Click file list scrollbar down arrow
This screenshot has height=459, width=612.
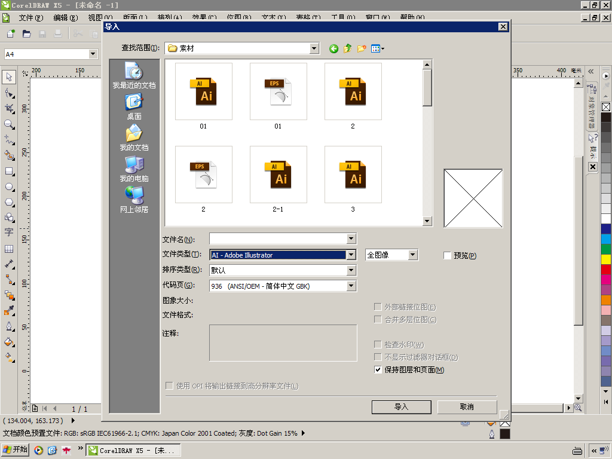coord(427,221)
